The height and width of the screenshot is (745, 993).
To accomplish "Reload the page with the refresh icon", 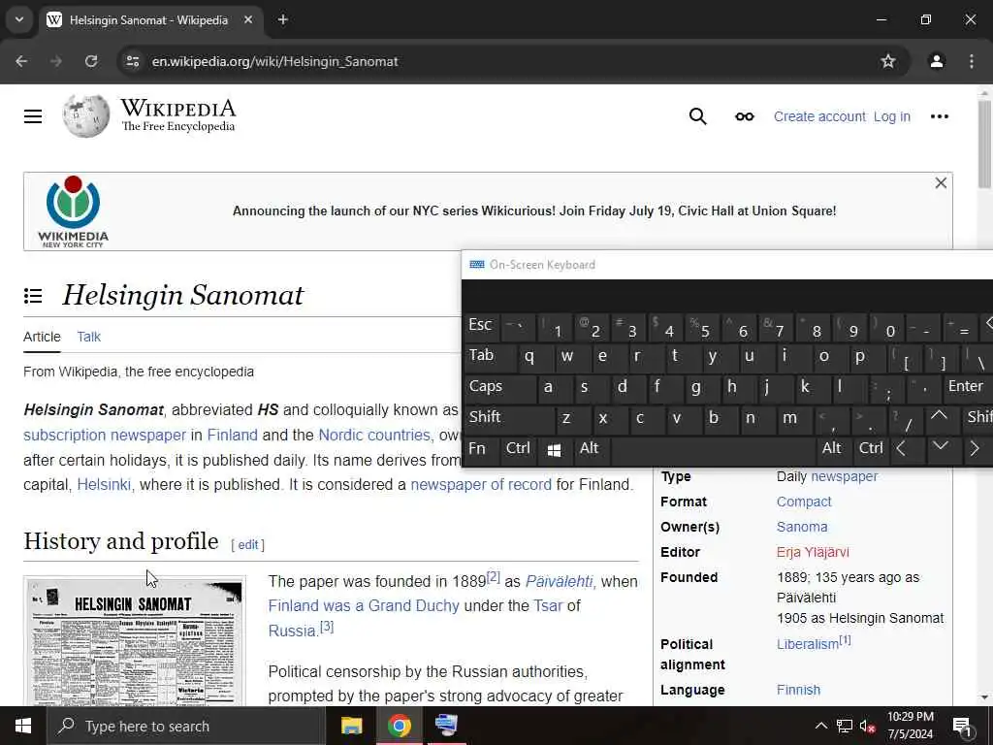I will coord(91,61).
